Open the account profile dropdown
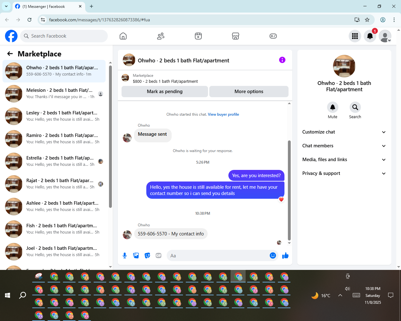 pyautogui.click(x=385, y=36)
